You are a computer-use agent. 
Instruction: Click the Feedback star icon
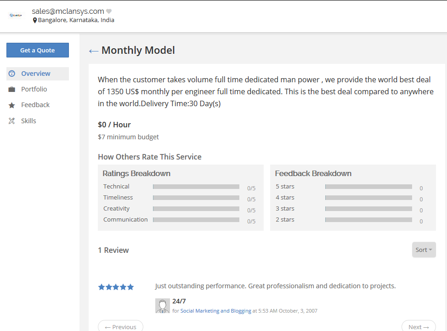coord(12,105)
